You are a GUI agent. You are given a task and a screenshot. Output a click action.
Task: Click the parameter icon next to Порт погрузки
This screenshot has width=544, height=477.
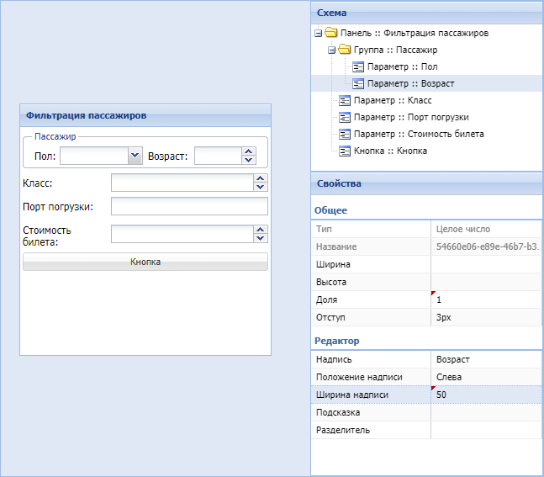tap(345, 117)
